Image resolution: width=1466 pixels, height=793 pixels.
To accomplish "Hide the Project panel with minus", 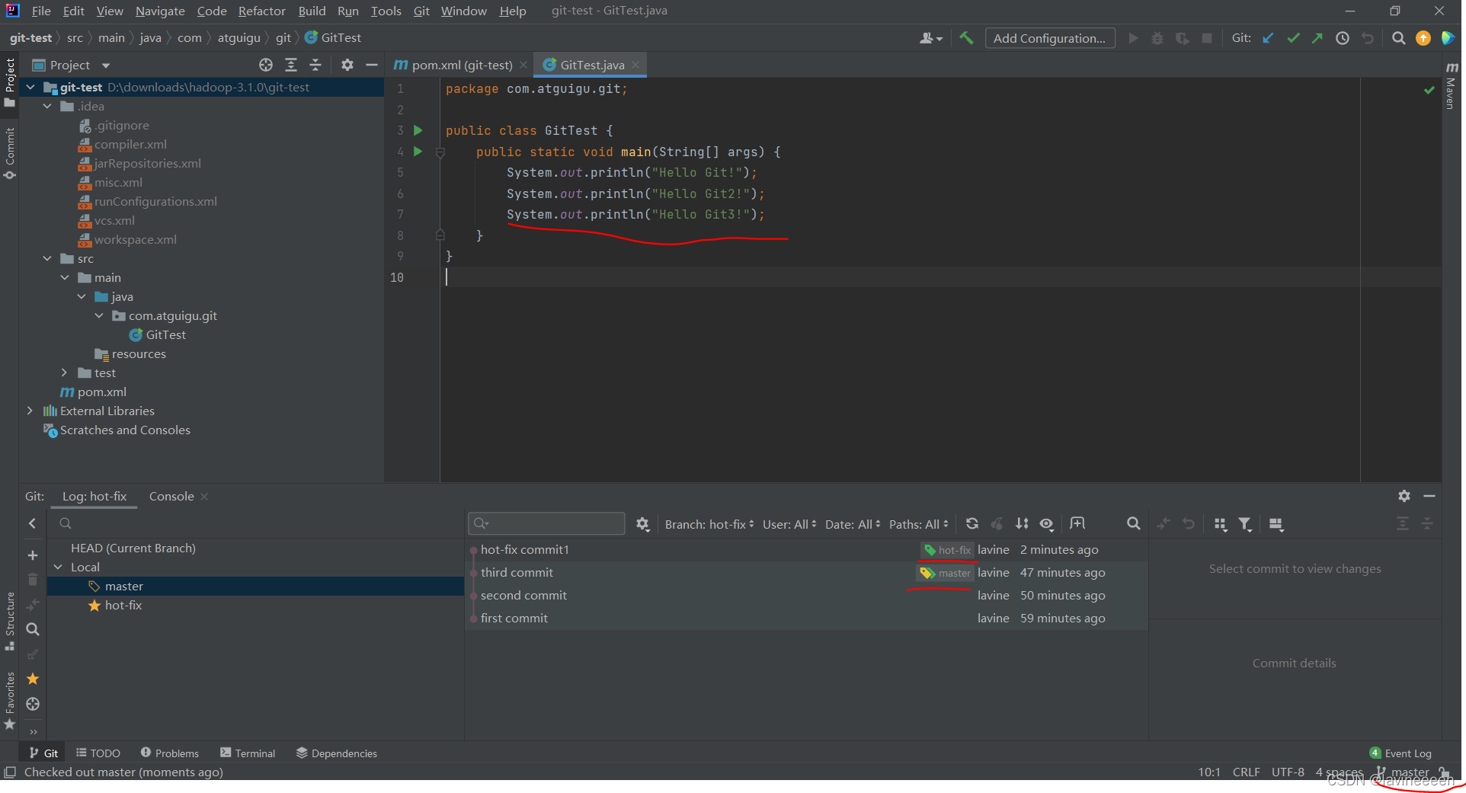I will click(x=372, y=65).
